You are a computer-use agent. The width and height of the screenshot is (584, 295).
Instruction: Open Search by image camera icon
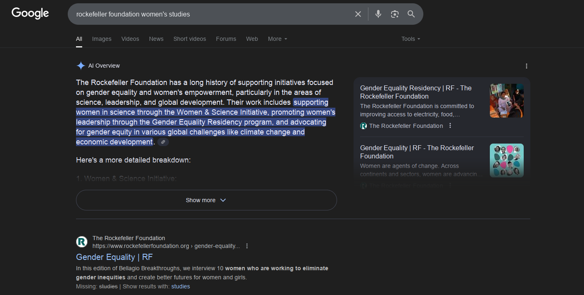[x=395, y=14]
